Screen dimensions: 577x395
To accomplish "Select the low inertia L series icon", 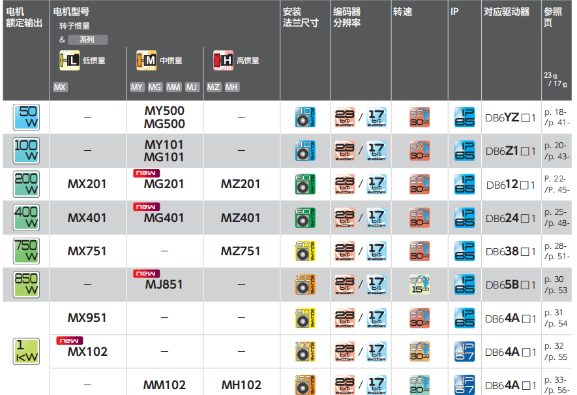I will pos(70,60).
